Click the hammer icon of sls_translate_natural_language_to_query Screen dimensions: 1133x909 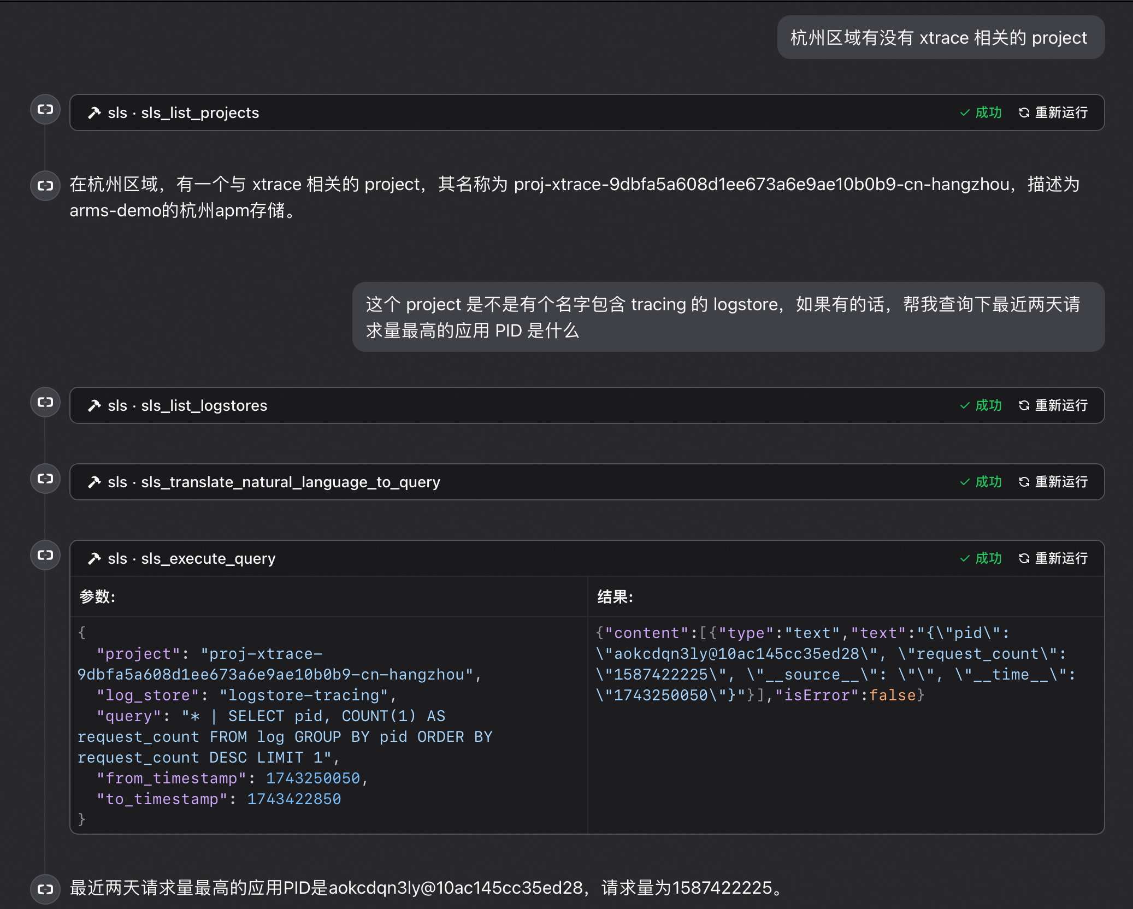[95, 482]
